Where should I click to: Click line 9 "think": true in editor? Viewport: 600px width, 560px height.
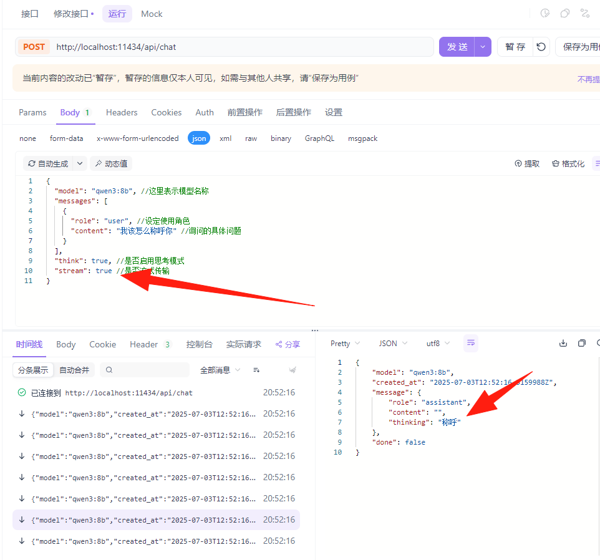119,261
